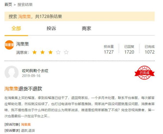Open complaint titled 淘集集退货不退款
The image size is (163, 134).
point(23,89)
